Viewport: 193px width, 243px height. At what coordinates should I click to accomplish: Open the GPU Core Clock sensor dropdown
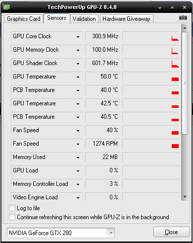tap(78, 37)
